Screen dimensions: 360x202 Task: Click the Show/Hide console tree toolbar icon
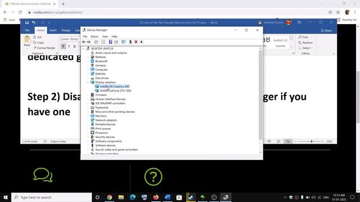pos(96,42)
